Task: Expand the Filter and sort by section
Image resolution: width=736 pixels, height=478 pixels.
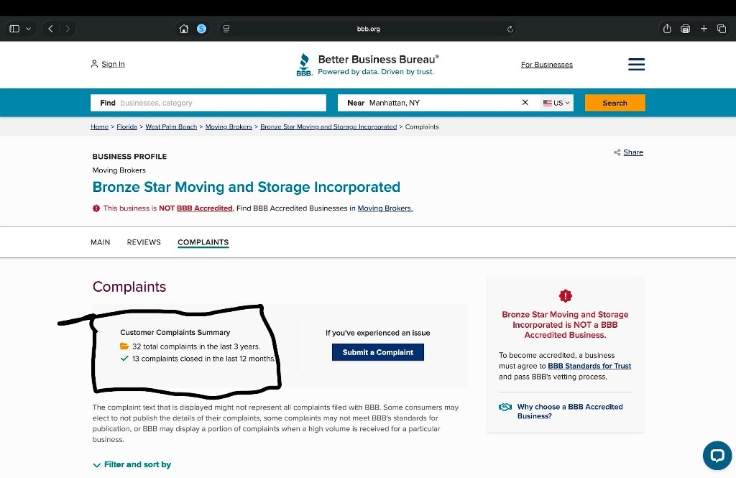Action: click(132, 464)
